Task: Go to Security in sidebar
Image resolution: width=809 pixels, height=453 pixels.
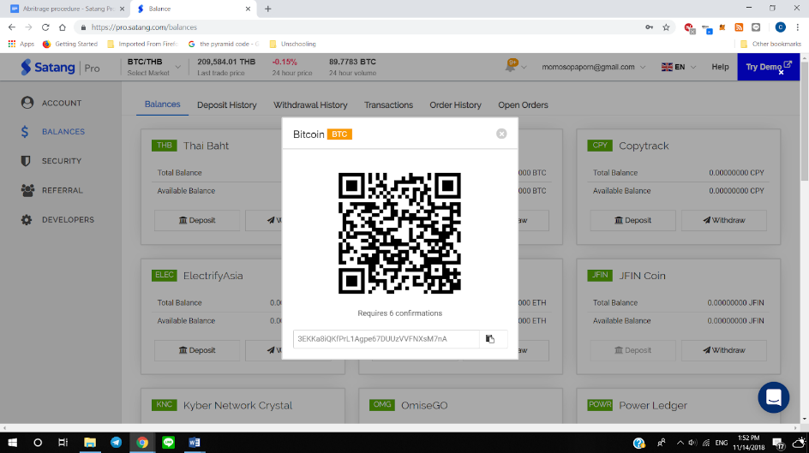Action: pos(51,161)
